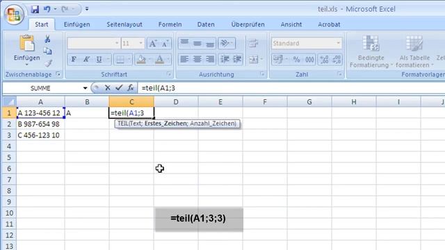Align text to the top

tap(184, 43)
